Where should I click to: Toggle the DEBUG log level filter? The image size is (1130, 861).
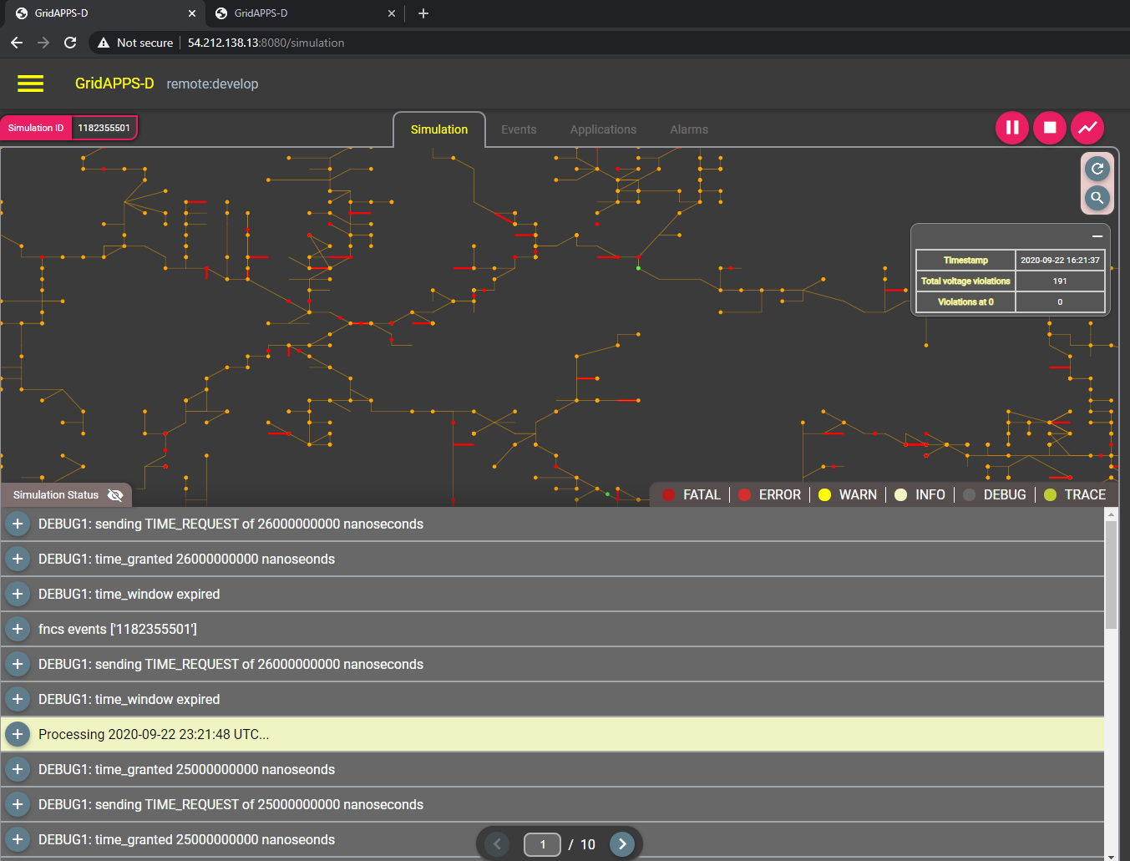click(x=994, y=495)
